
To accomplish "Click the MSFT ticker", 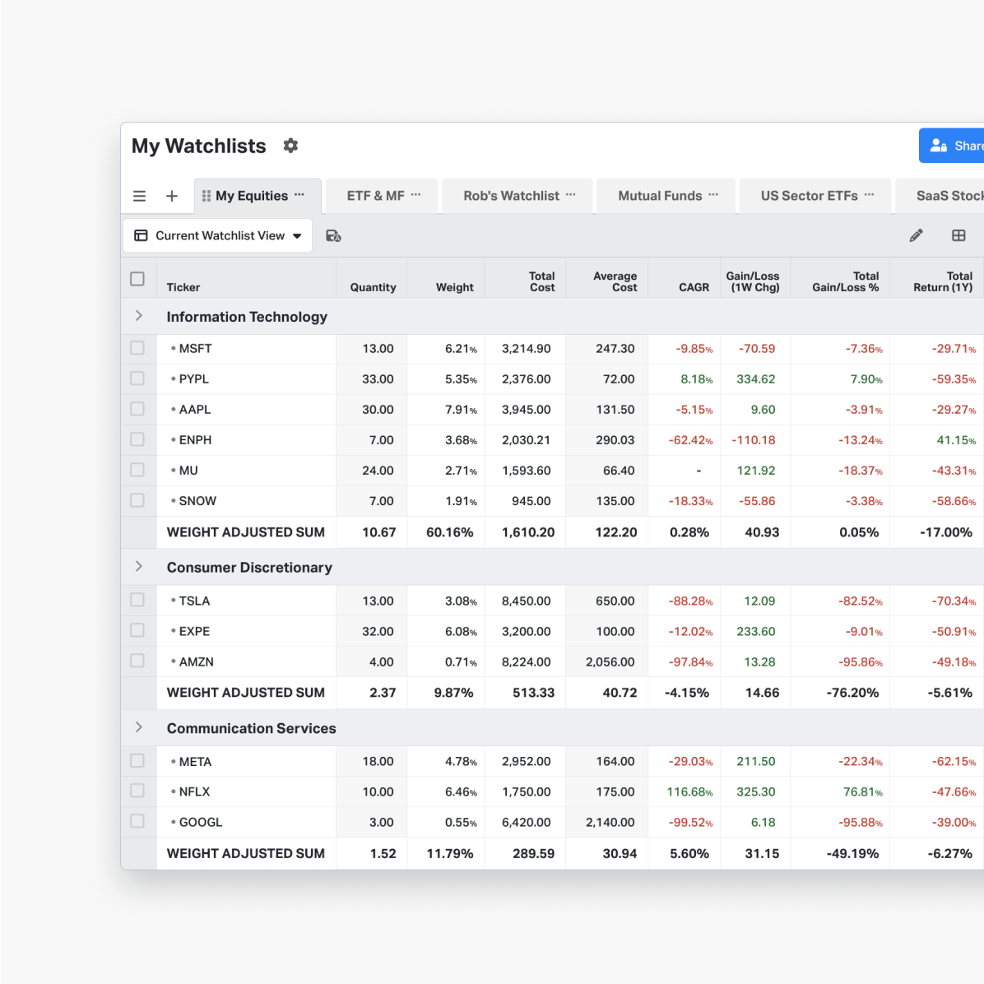I will pyautogui.click(x=195, y=349).
